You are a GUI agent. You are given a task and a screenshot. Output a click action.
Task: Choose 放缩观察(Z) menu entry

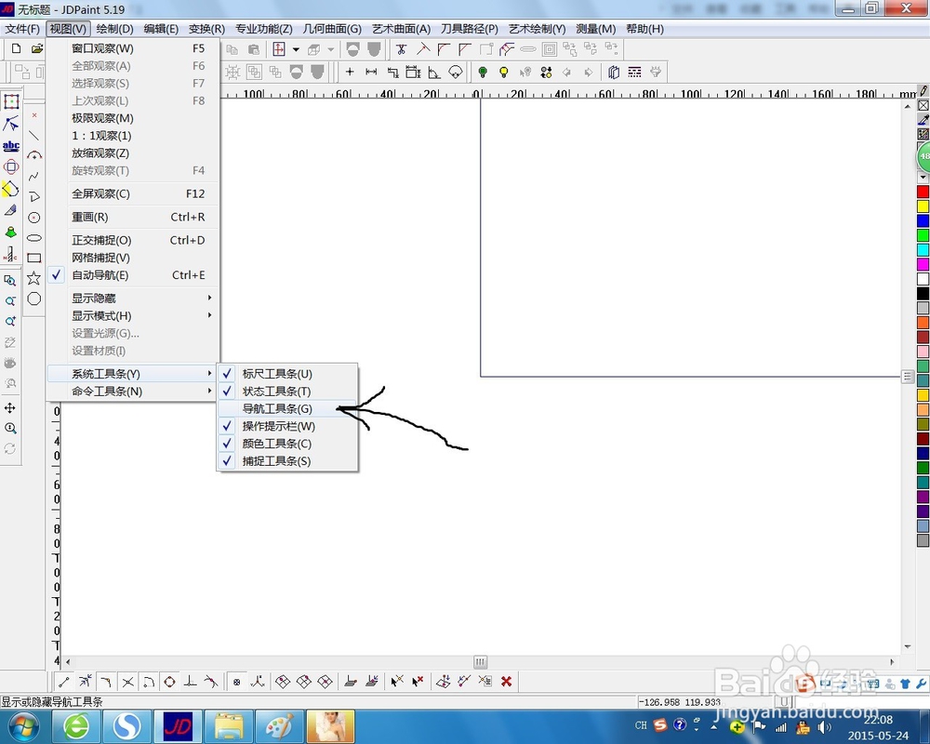[x=133, y=153]
